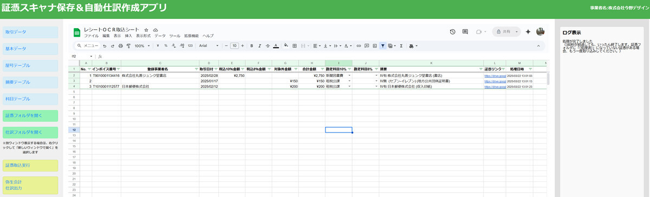Select cell T1010001112577
Screen dimensions: 650x197
tap(106, 87)
